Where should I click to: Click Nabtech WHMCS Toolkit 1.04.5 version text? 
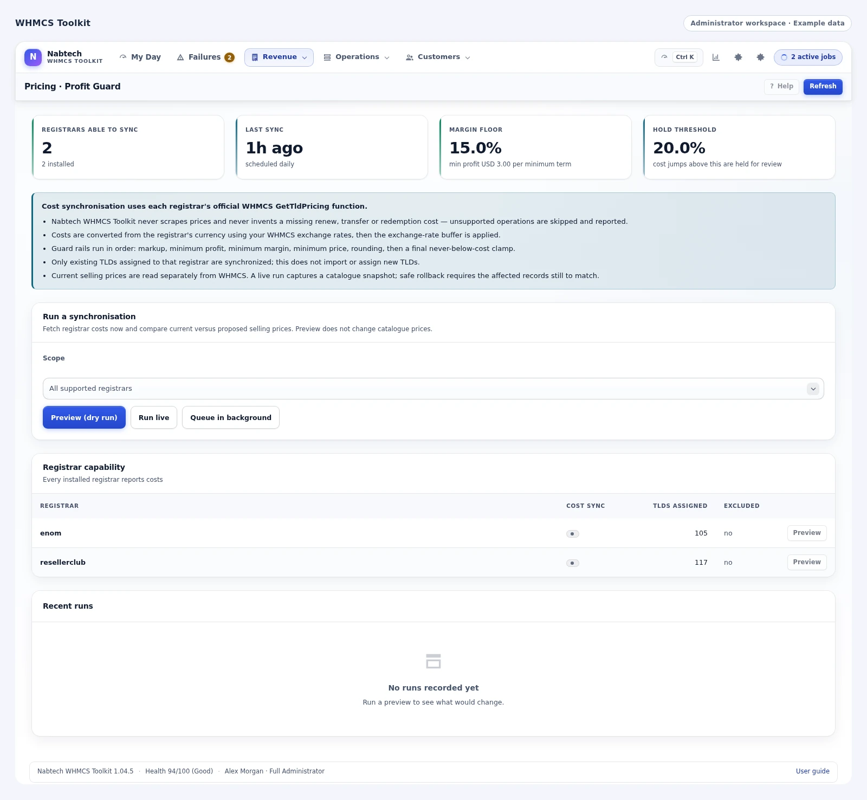pyautogui.click(x=85, y=771)
